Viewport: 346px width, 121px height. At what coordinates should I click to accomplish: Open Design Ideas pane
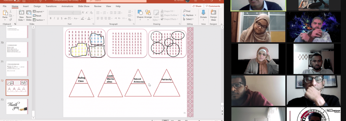[213, 15]
